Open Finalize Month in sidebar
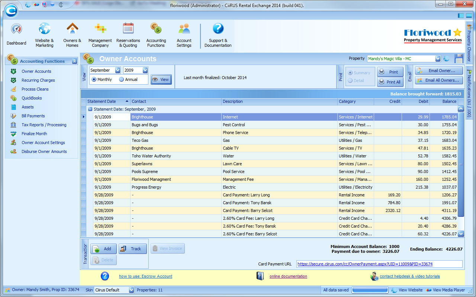The image size is (476, 297). (34, 134)
